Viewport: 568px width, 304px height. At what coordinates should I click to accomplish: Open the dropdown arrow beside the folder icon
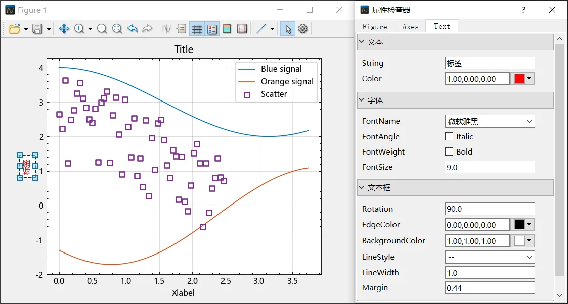26,29
